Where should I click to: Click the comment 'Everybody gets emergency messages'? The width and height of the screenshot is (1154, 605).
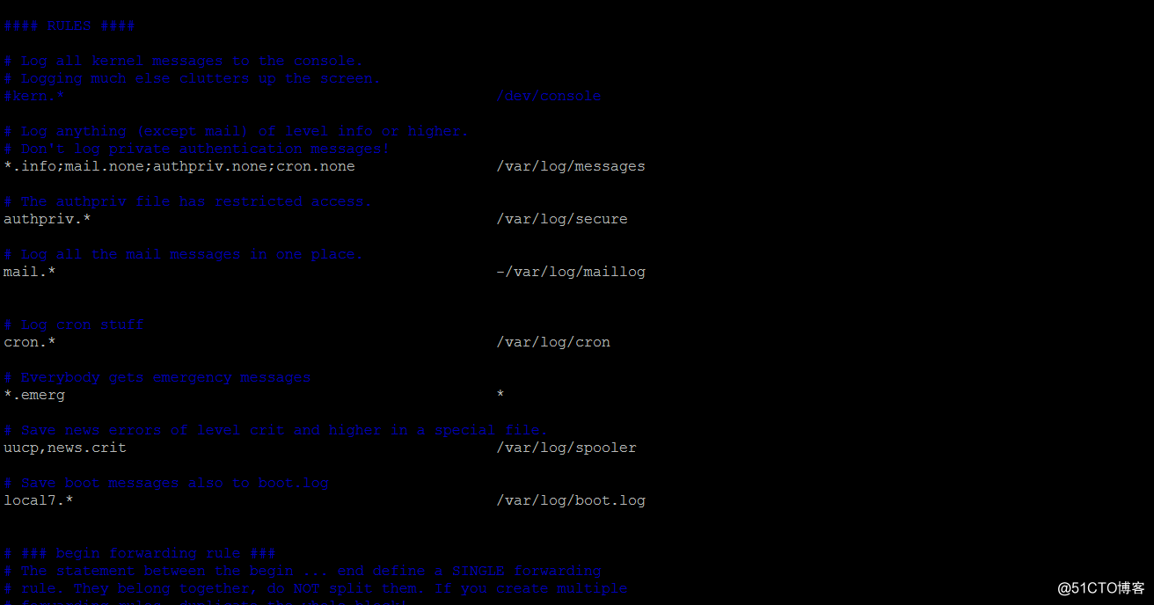[165, 377]
